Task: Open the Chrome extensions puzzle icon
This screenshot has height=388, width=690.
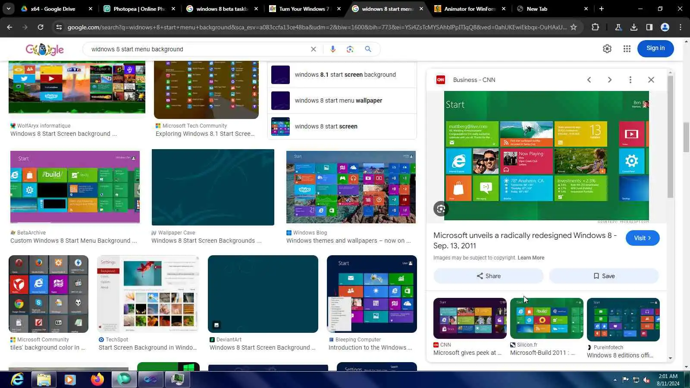Action: (595, 27)
